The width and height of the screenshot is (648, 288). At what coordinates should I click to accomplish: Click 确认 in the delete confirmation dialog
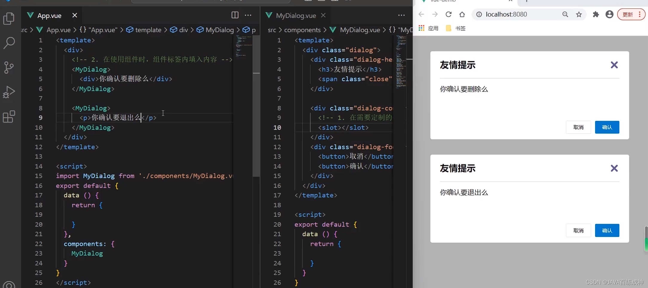(607, 127)
